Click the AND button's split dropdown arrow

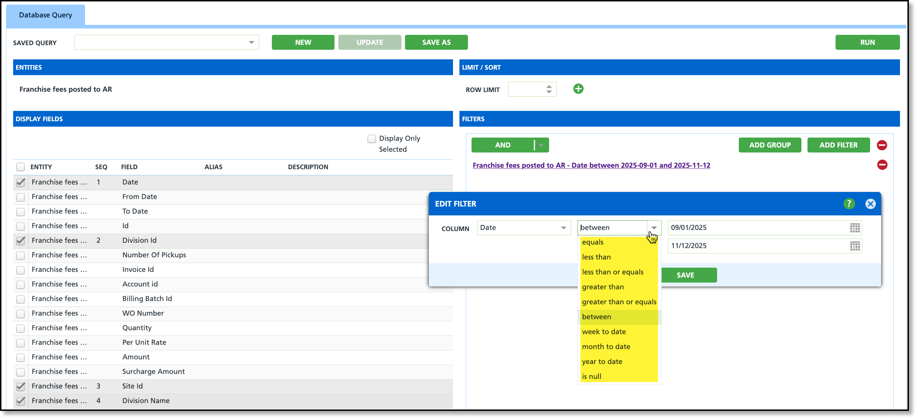tap(541, 145)
